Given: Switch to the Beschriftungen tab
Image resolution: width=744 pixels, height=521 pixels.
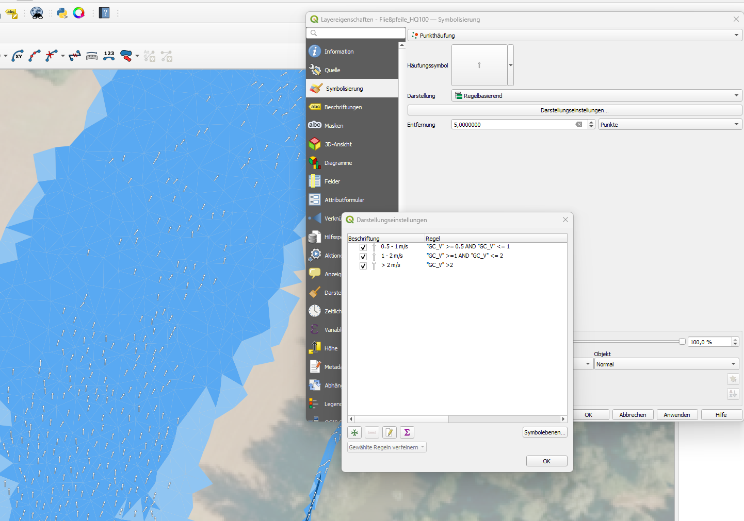Looking at the screenshot, I should (343, 107).
